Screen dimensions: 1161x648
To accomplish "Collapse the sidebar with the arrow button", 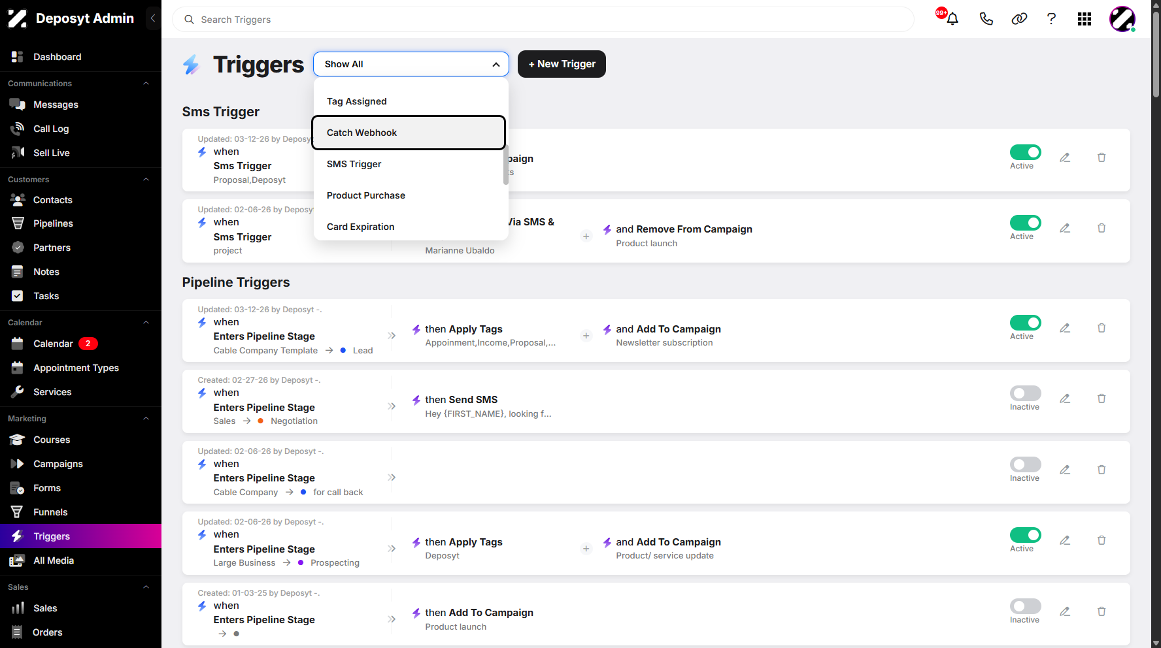I will pos(153,18).
